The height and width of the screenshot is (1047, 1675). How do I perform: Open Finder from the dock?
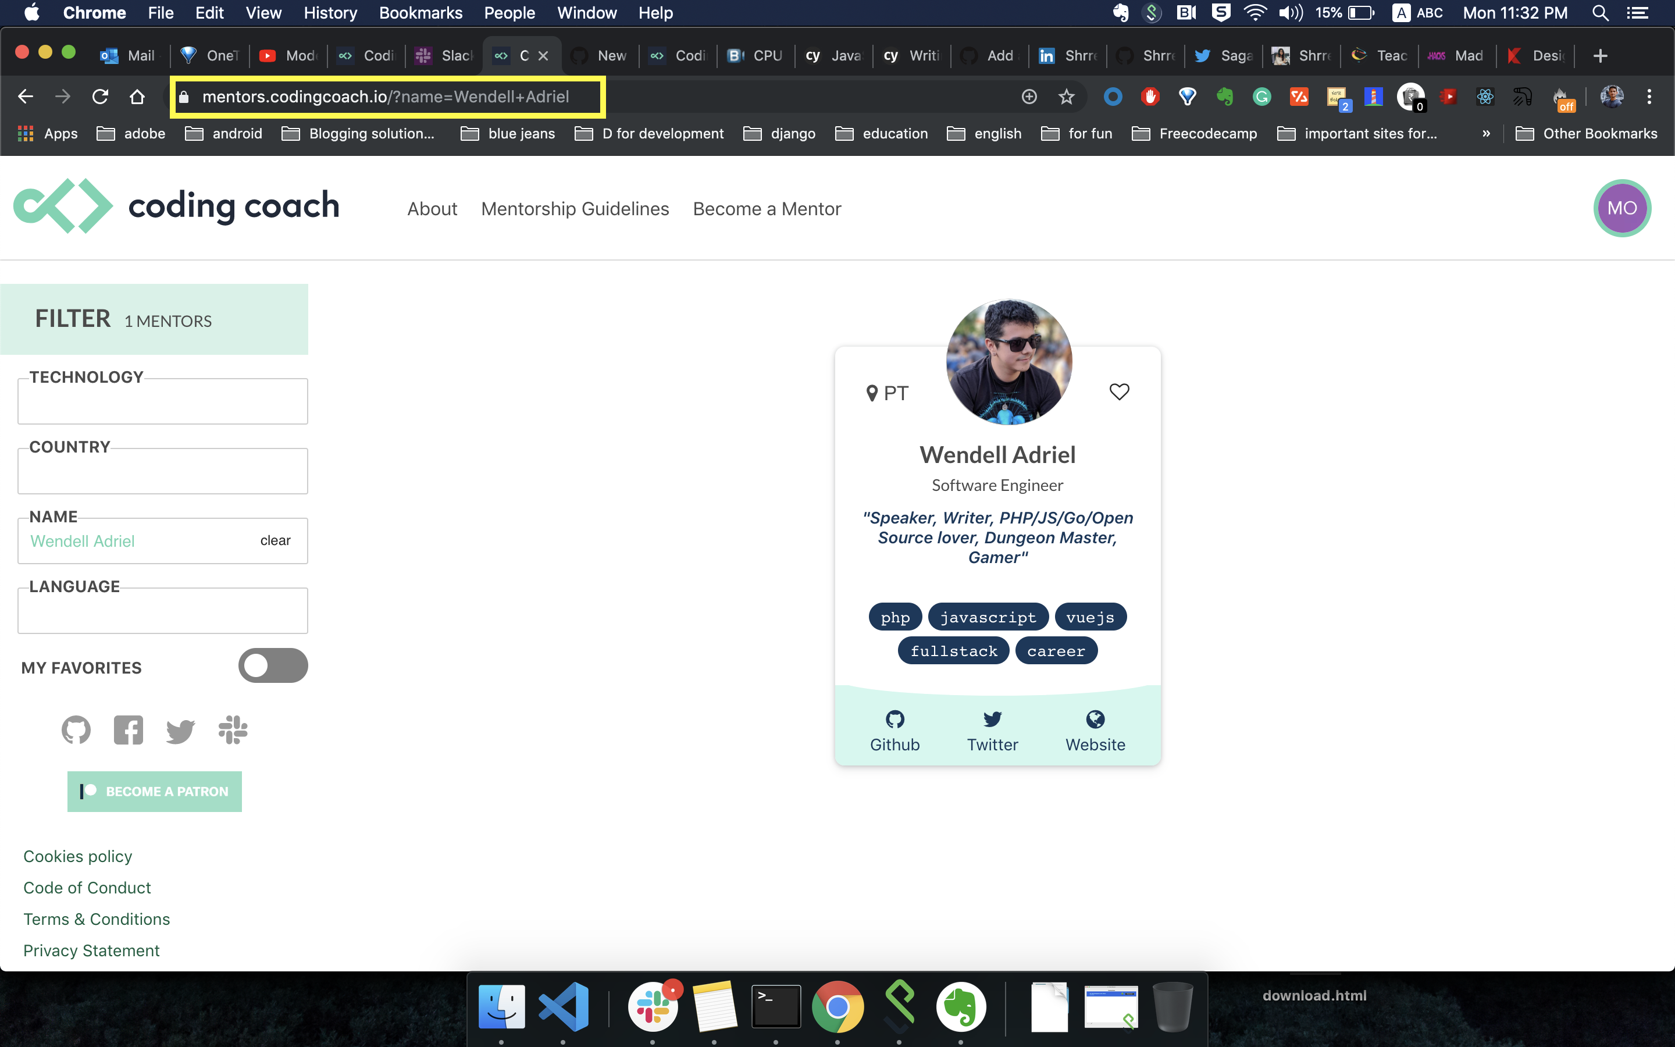[x=501, y=1006]
